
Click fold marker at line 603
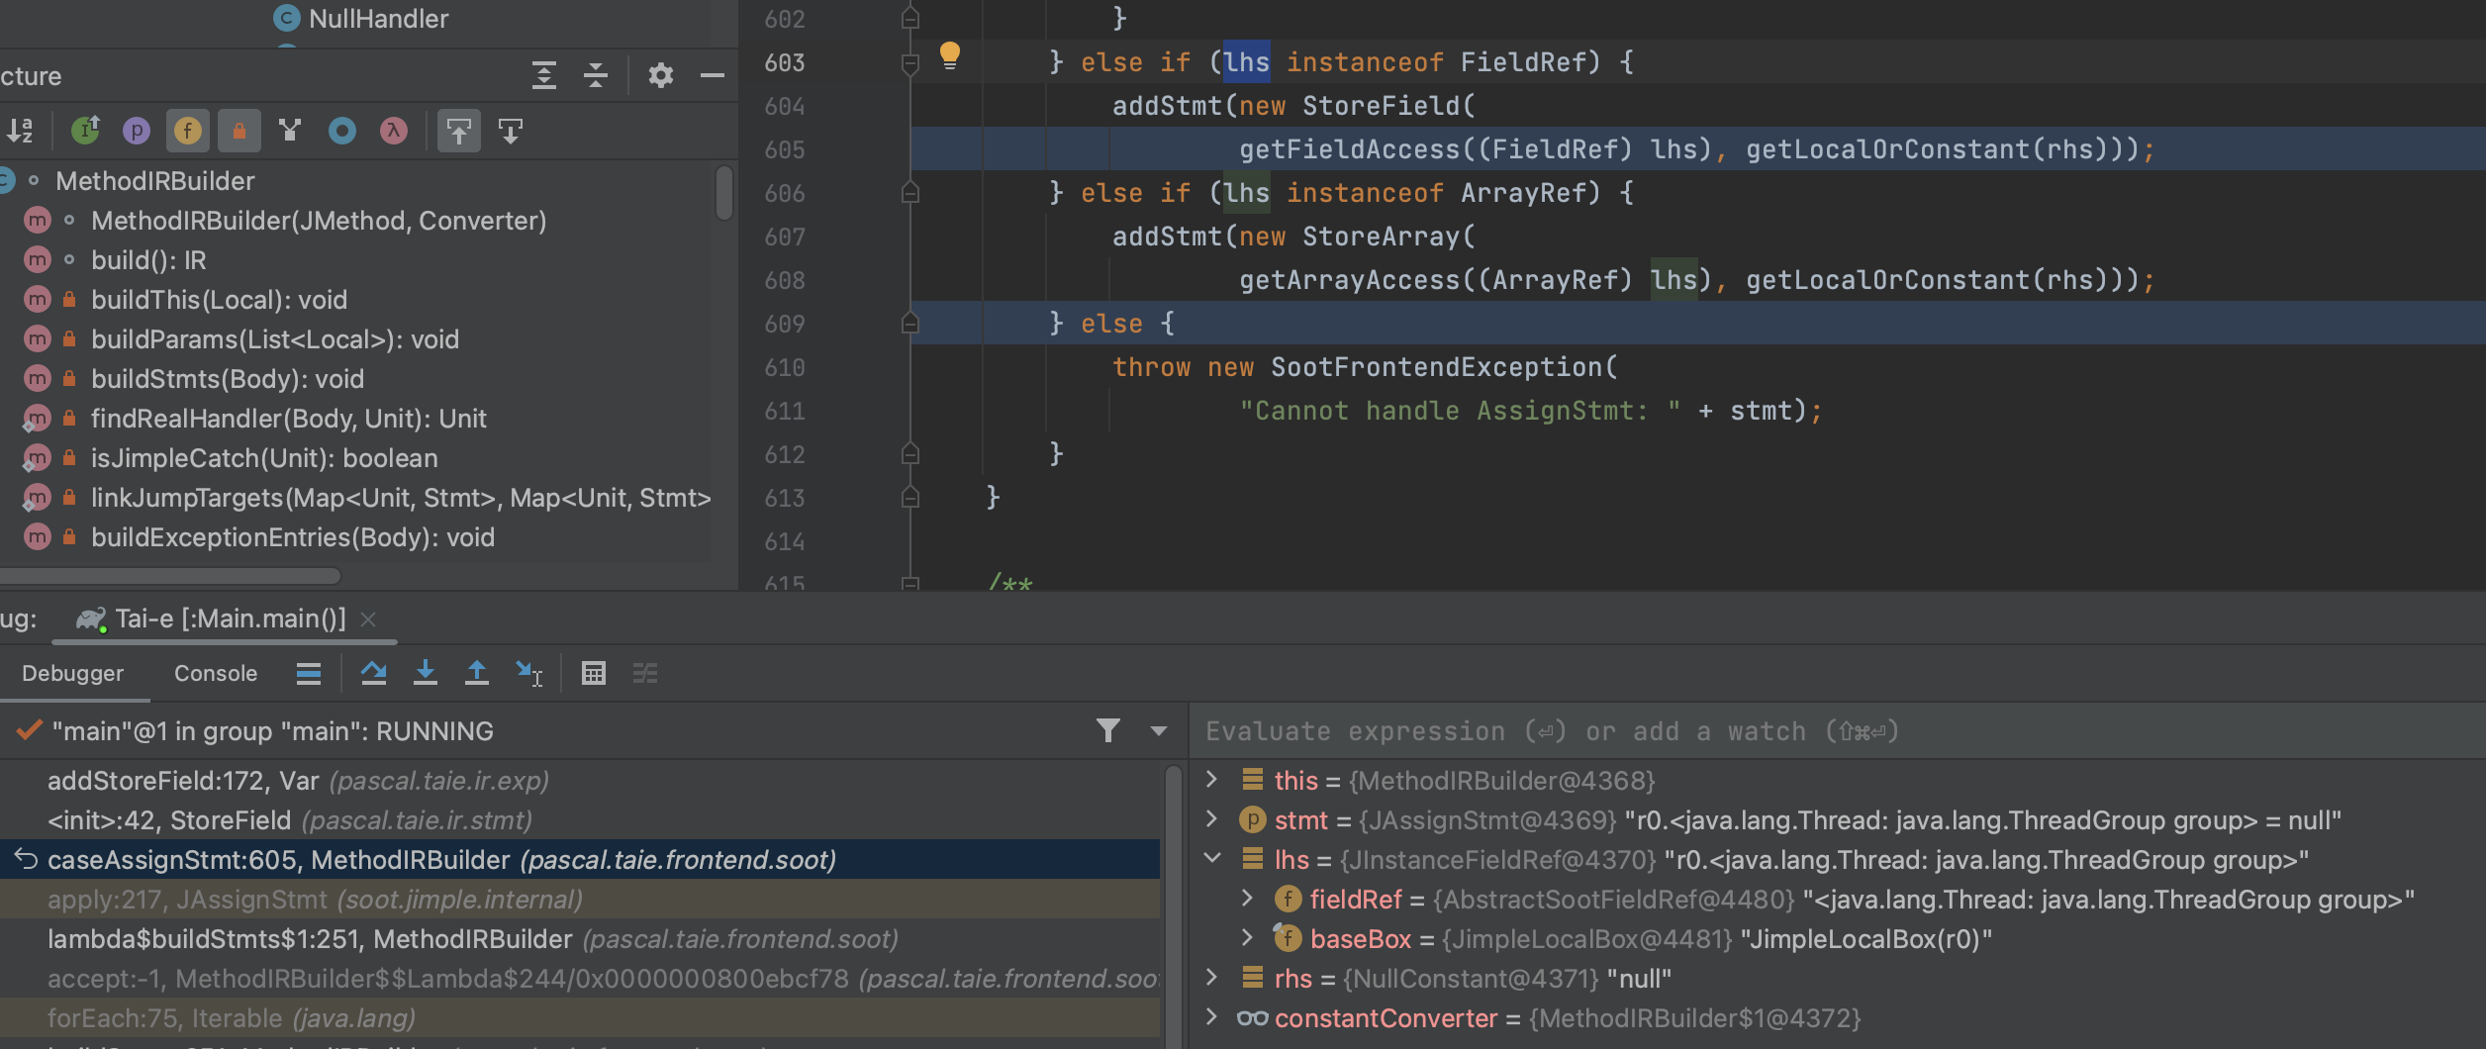pos(910,63)
